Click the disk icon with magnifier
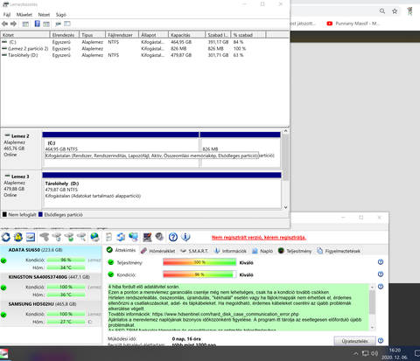Image resolution: width=420 pixels, height=361 pixels. point(81,237)
